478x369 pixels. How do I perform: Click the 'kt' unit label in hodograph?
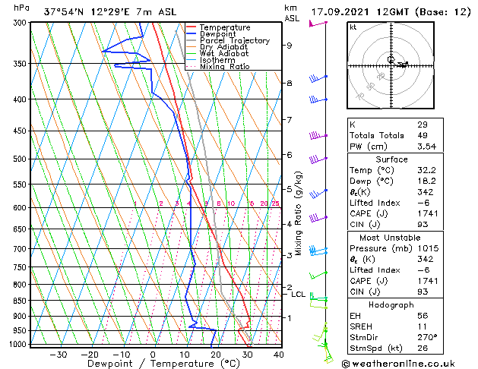(353, 27)
